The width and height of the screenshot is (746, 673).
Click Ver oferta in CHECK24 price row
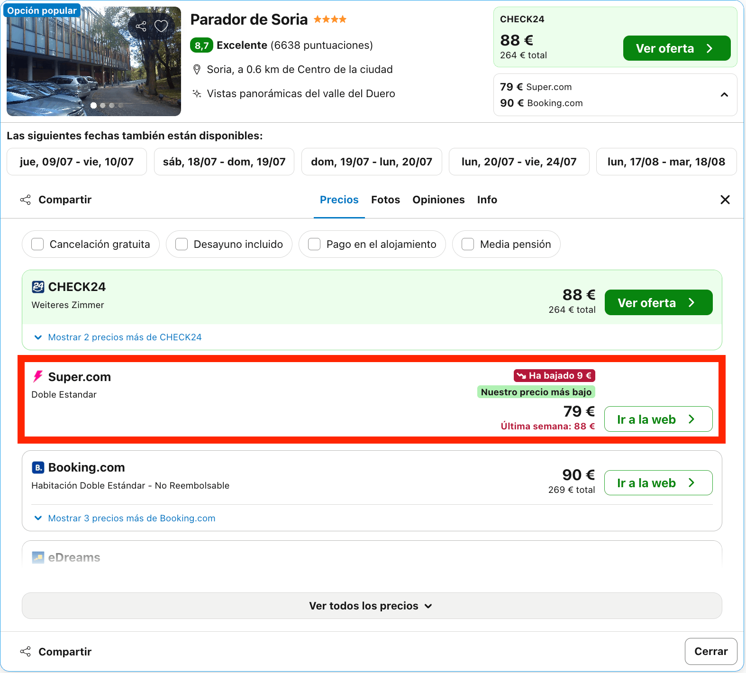[659, 302]
